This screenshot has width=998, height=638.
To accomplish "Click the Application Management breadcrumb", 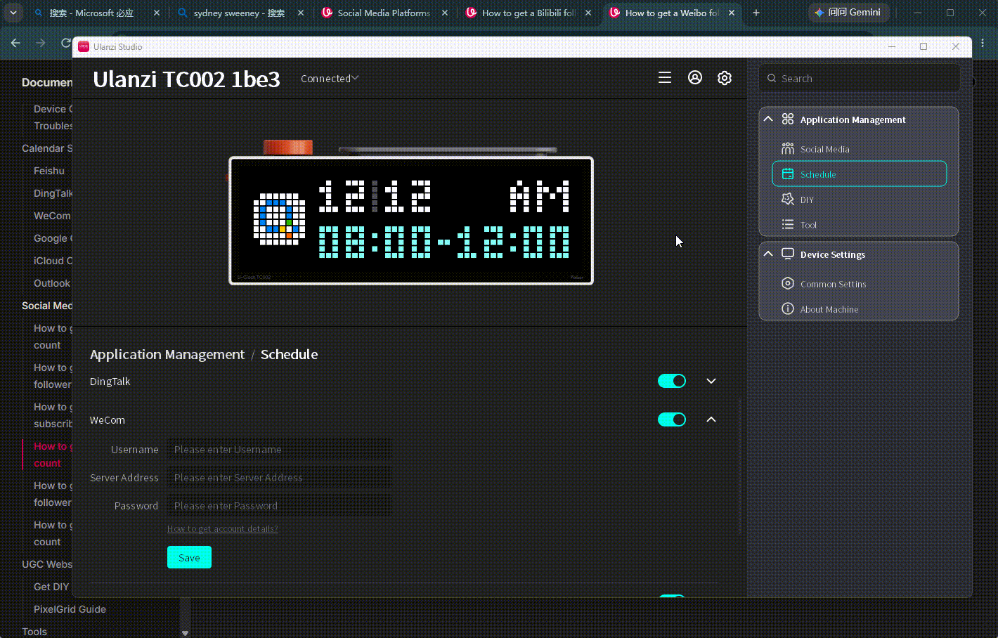I will [x=167, y=355].
